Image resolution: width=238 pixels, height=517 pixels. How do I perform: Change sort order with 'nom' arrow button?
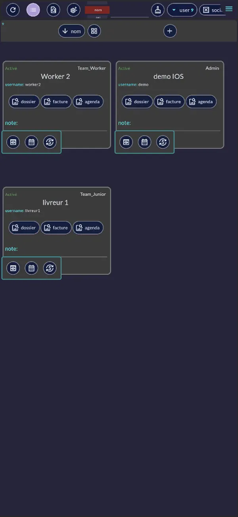coord(72,31)
